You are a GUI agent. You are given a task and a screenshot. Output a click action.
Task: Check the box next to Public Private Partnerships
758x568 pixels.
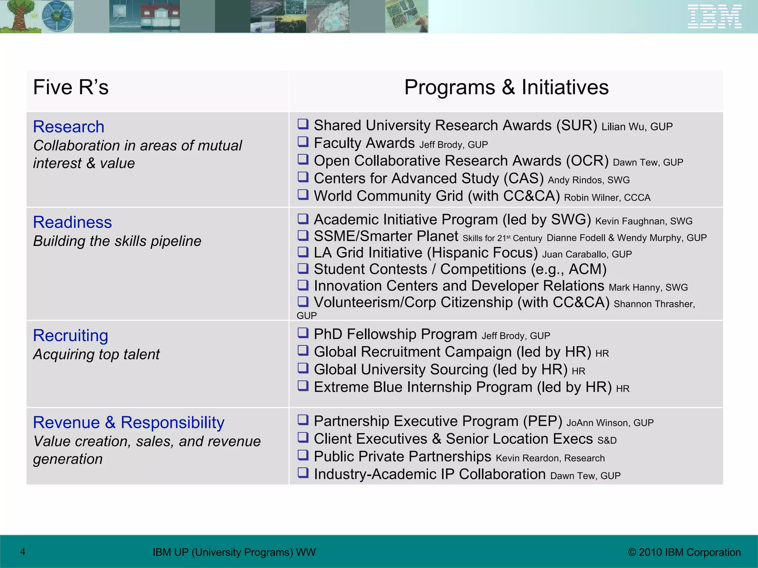pos(303,455)
